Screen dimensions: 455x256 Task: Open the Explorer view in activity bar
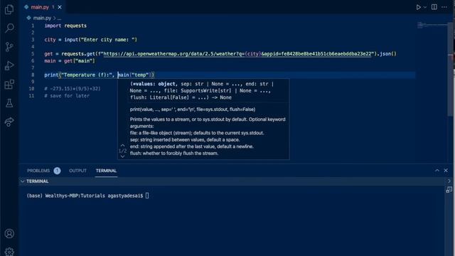(x=9, y=9)
